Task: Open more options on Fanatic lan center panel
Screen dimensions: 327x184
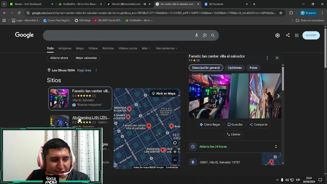Action: coord(267,58)
